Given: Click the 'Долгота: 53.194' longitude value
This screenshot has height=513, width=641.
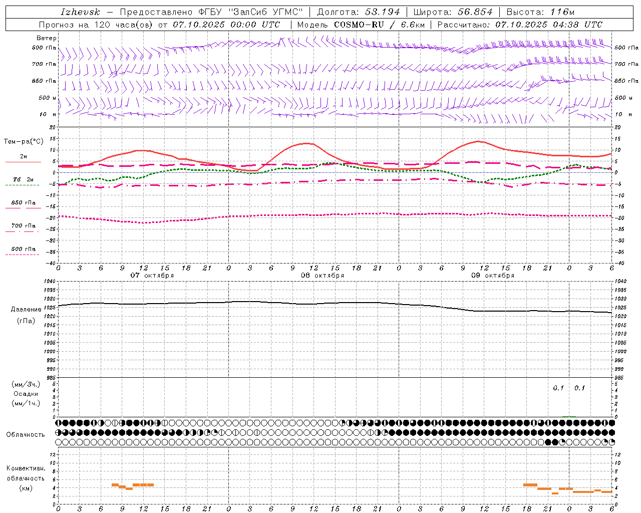Looking at the screenshot, I should click(x=358, y=12).
